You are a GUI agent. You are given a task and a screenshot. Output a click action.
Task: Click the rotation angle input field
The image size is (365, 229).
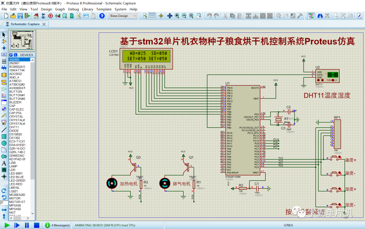tap(4, 203)
